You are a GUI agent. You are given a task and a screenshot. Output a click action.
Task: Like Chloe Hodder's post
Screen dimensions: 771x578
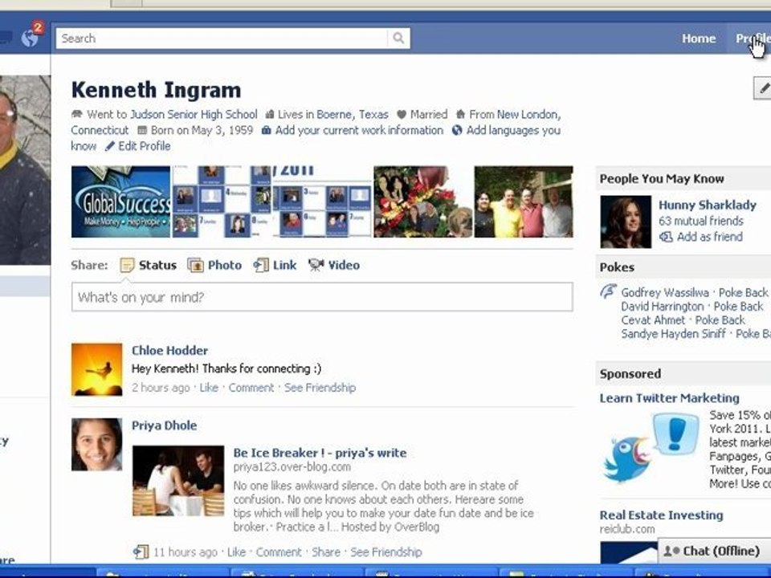pos(209,388)
